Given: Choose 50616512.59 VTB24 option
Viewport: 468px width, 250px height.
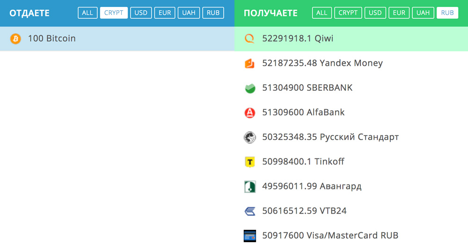Looking at the screenshot, I should pos(351,211).
